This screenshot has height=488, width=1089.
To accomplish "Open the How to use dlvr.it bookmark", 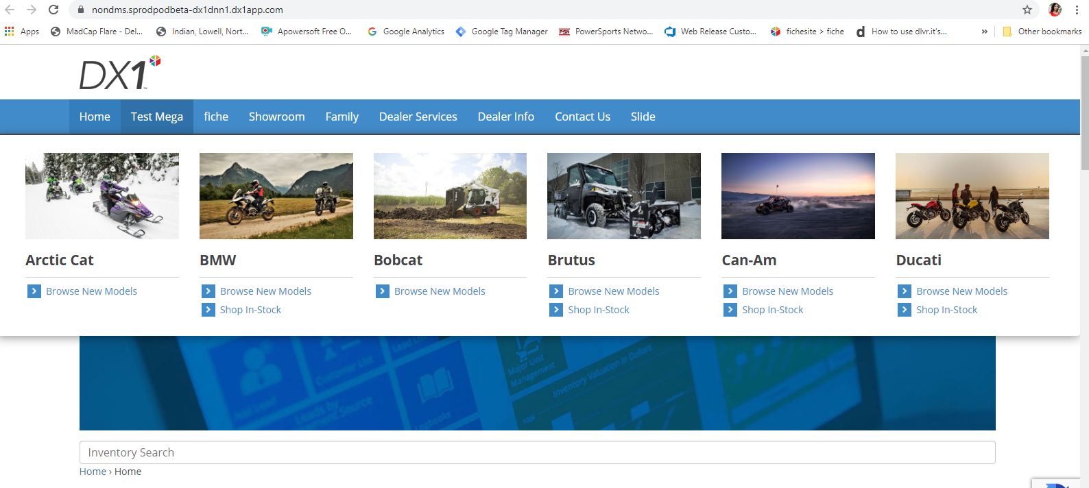I will (902, 32).
